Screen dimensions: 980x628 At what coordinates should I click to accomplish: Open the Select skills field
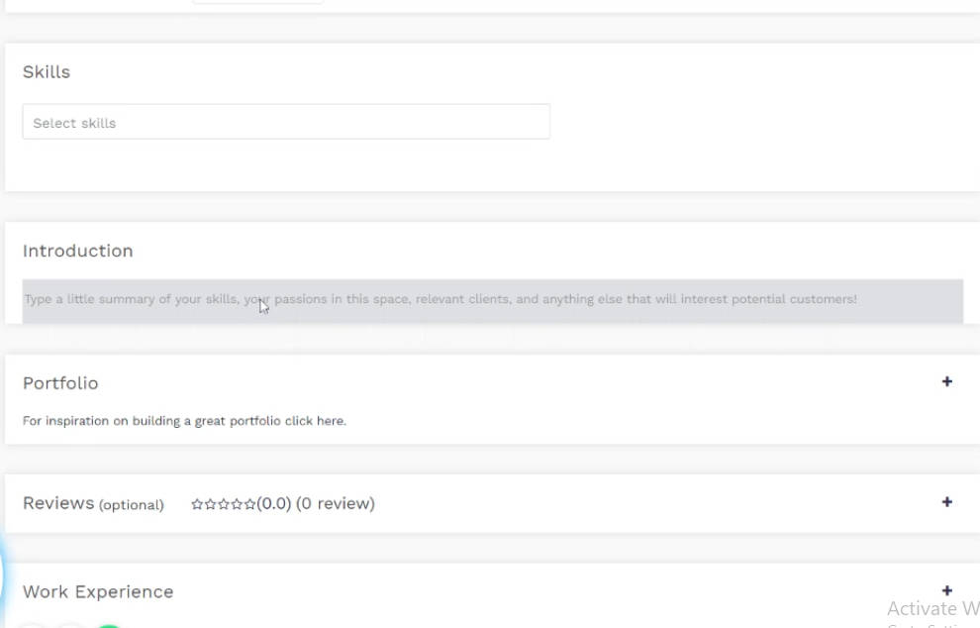pos(286,122)
